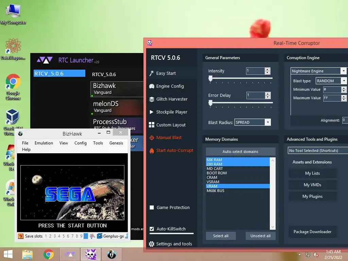This screenshot has height=261, width=348.
Task: Click the muted volume tray icon
Action: tap(316, 255)
